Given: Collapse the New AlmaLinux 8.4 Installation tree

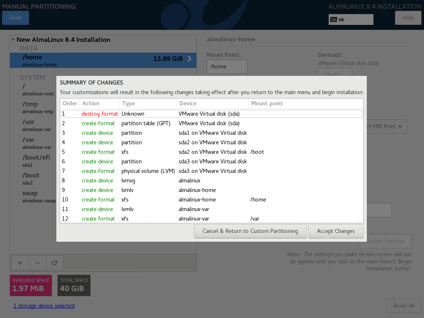Looking at the screenshot, I should (13, 40).
